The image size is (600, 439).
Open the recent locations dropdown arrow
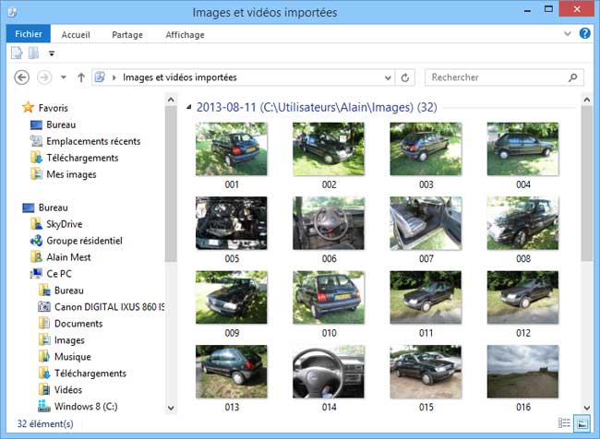(64, 77)
